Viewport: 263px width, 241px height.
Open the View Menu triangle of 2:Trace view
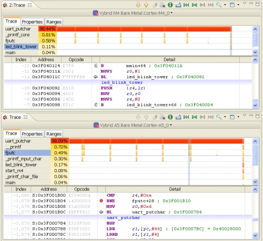pos(245,4)
